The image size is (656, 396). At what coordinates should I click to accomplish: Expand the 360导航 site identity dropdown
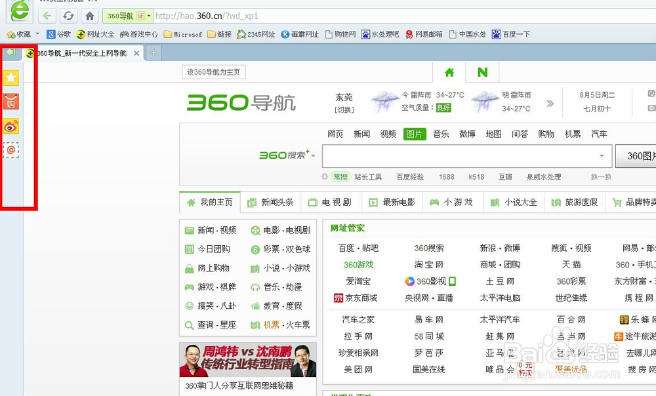click(148, 16)
